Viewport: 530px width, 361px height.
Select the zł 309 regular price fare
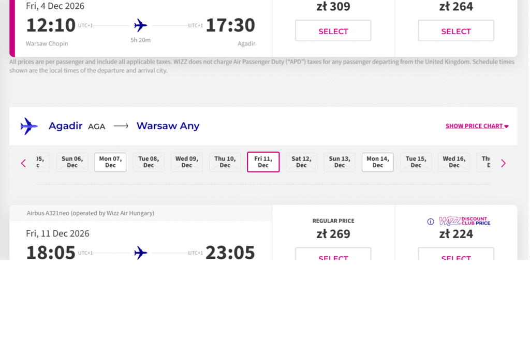point(333,31)
